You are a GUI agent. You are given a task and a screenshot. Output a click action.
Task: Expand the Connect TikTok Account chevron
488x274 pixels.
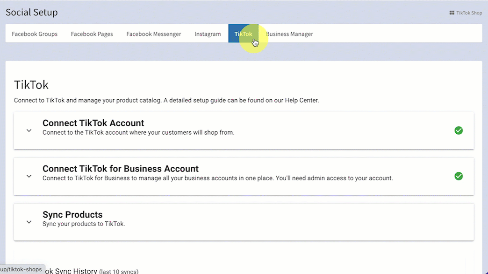(x=29, y=131)
